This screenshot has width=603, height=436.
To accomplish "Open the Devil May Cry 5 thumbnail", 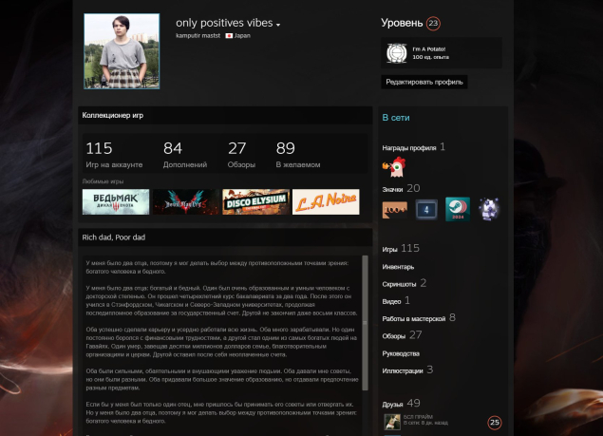I will pyautogui.click(x=185, y=201).
